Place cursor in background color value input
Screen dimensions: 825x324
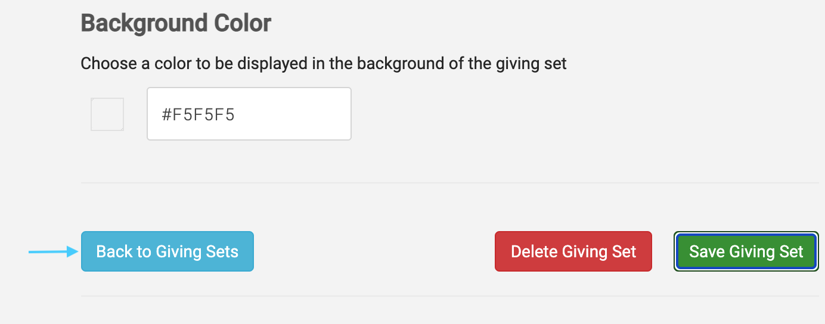pyautogui.click(x=249, y=114)
